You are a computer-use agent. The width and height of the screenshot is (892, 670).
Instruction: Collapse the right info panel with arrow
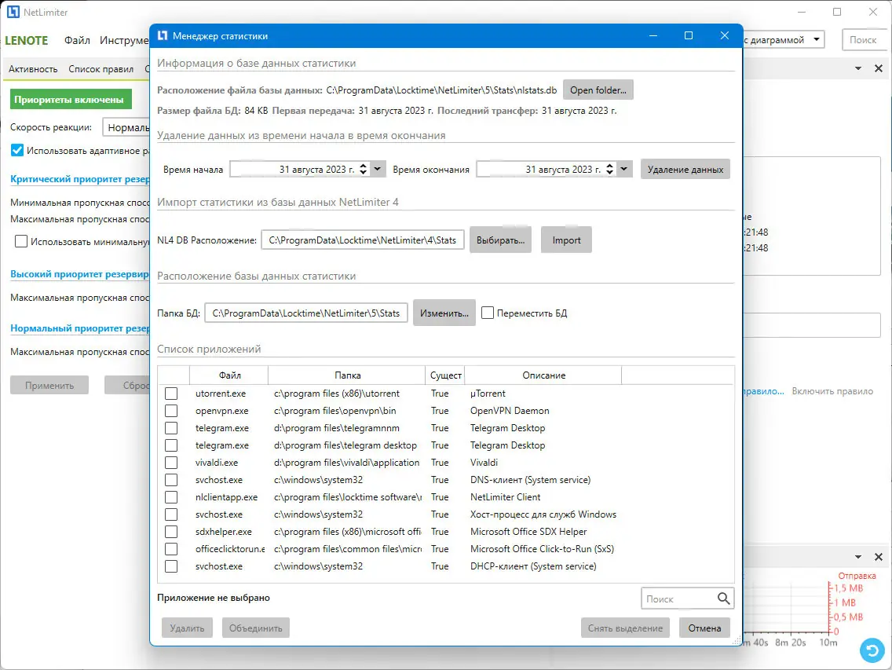858,68
